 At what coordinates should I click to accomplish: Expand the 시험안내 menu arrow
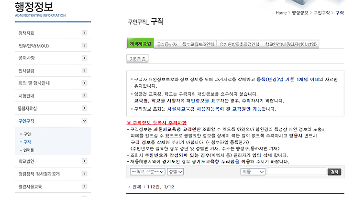click(84, 96)
